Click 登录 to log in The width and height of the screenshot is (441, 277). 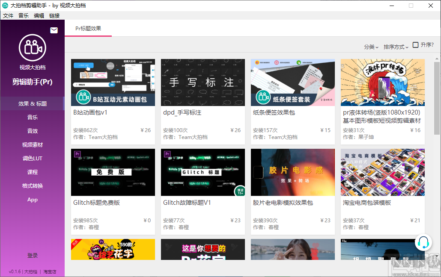(x=32, y=255)
